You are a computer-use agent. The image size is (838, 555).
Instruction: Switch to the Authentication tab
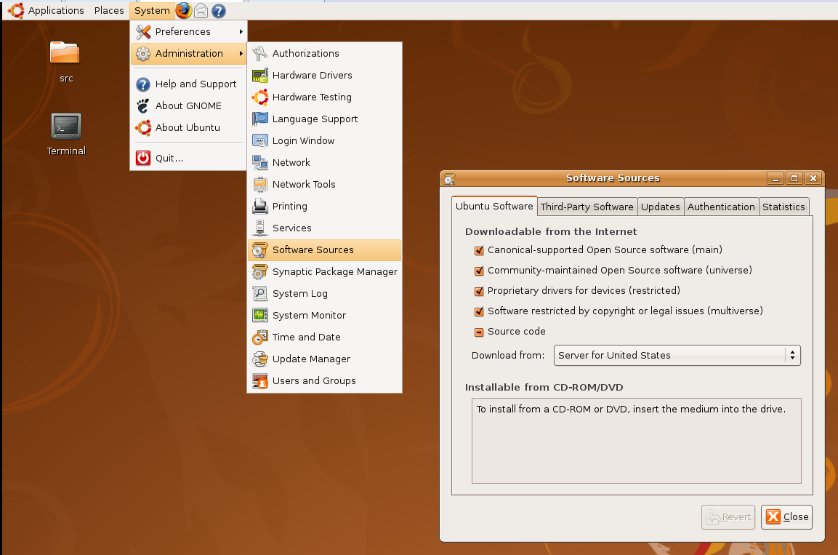tap(721, 207)
